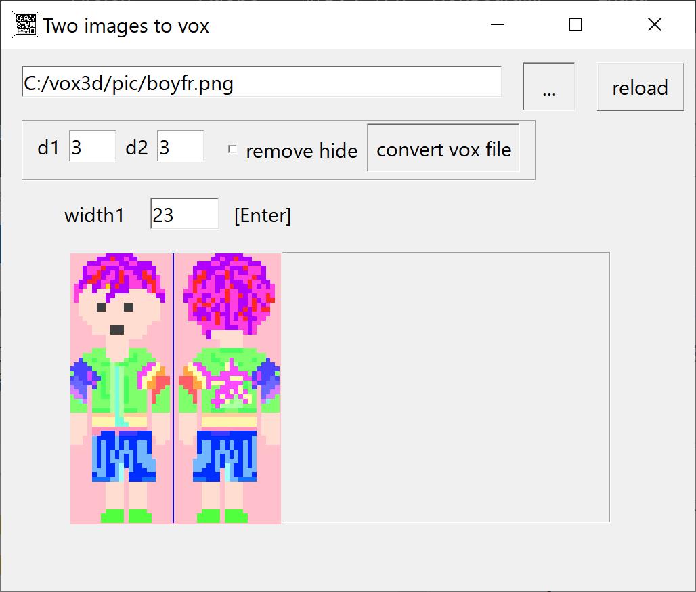Click the blue shorts on the front sprite
Screen dimensions: 696x592
[x=123, y=457]
